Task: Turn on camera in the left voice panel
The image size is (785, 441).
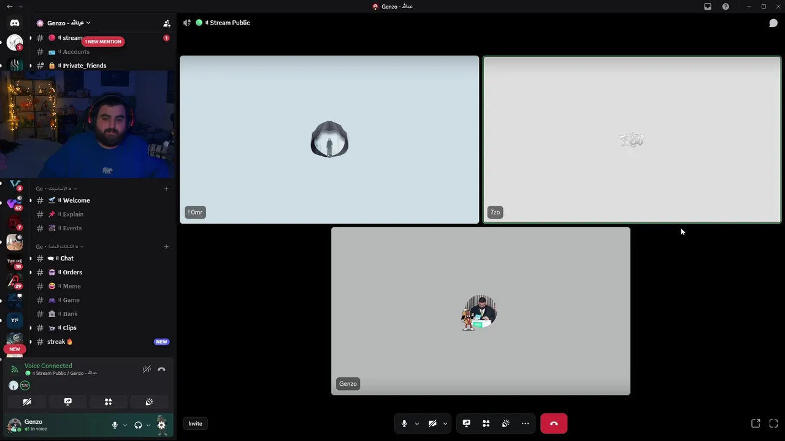Action: [x=27, y=402]
